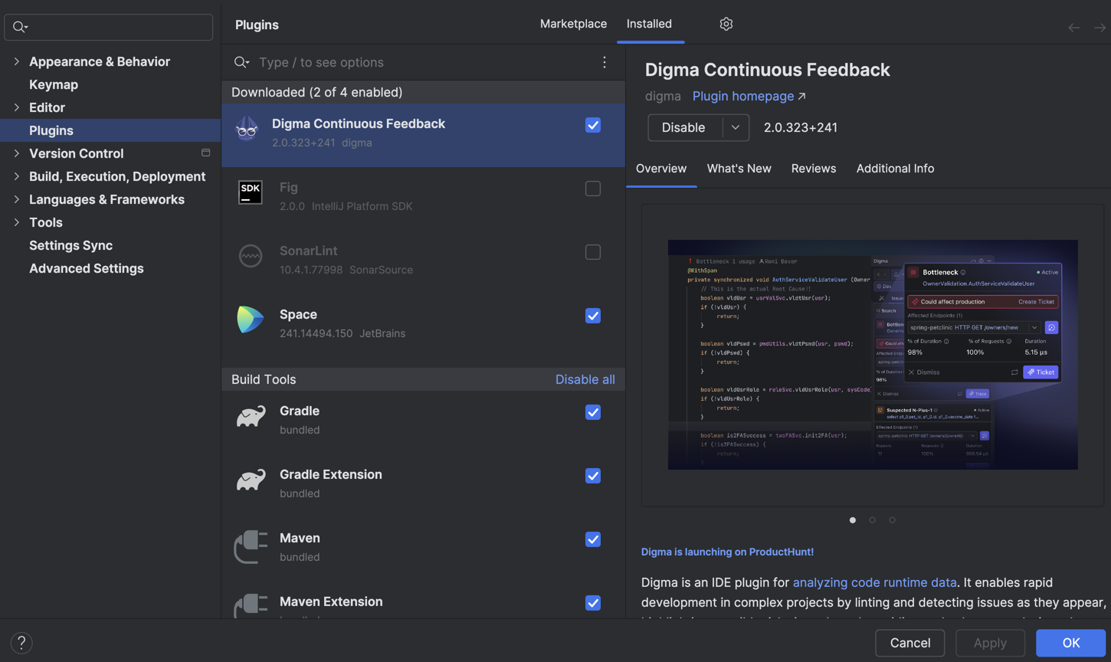
Task: Open analyzing code runtime data link
Action: point(874,582)
